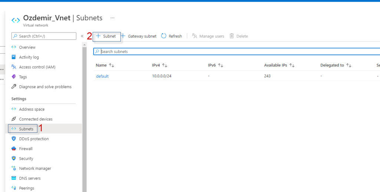The image size is (380, 192).
Task: Add a new Subnet
Action: pyautogui.click(x=107, y=36)
